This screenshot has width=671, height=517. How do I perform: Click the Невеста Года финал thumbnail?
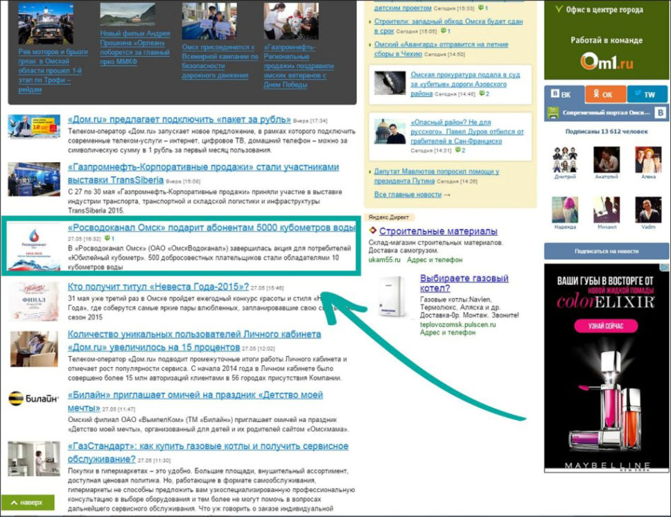(x=34, y=302)
